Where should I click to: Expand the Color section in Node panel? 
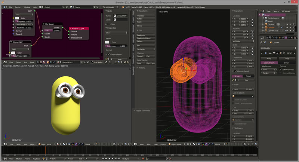pos(106,24)
